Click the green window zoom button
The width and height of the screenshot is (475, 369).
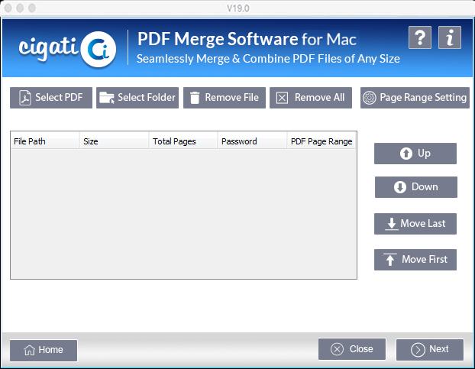click(32, 8)
